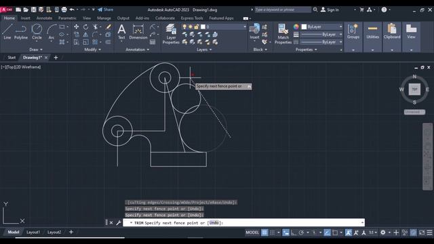Click the Autodesk App Store cart icon
The width and height of the screenshot is (434, 244).
[361, 9]
